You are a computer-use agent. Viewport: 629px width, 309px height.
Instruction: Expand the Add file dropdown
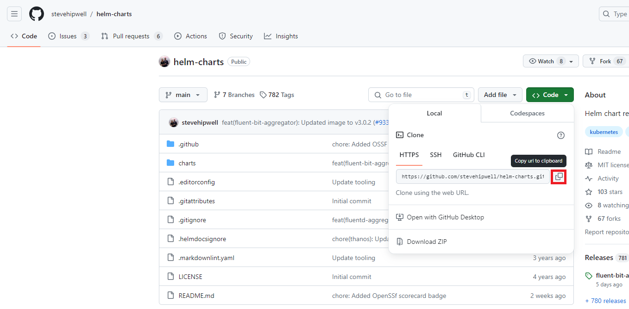(500, 95)
